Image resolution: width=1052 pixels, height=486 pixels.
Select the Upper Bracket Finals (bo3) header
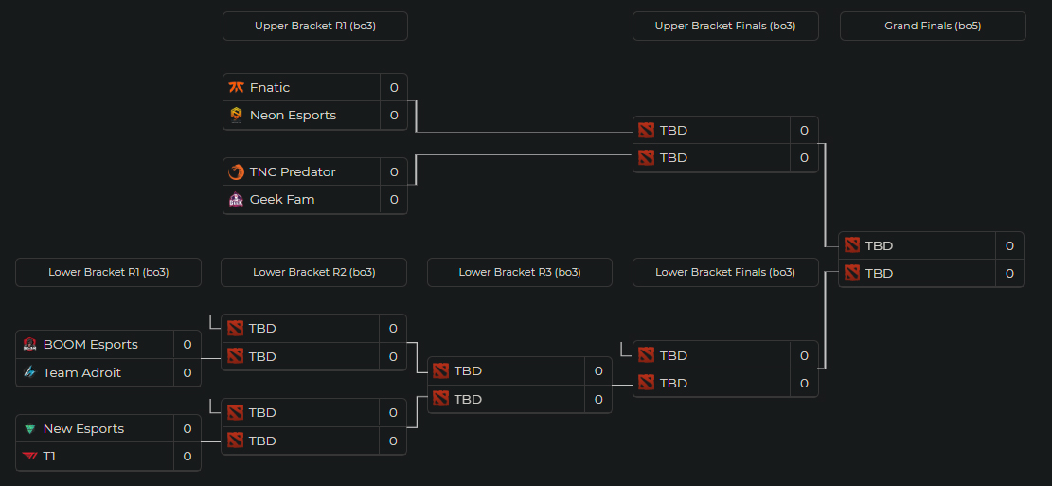(725, 26)
